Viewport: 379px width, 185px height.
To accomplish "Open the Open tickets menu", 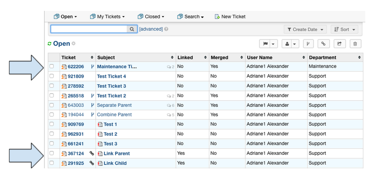I will coord(65,16).
